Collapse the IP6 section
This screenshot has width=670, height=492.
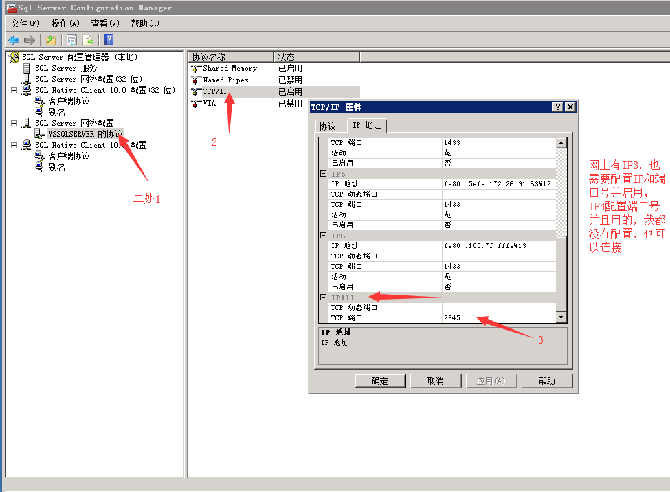coord(324,236)
